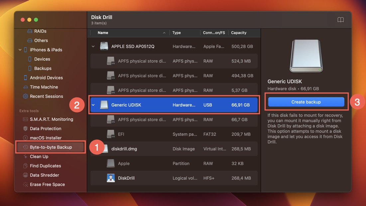Screen dimensions: 366x206
Task: Select macOS Installer in sidebar
Action: point(46,138)
